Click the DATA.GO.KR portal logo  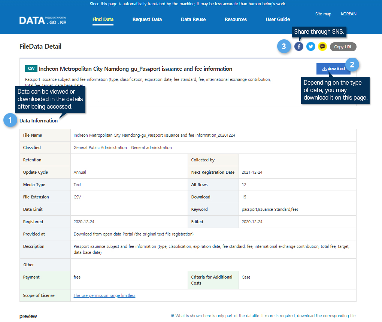tap(43, 20)
